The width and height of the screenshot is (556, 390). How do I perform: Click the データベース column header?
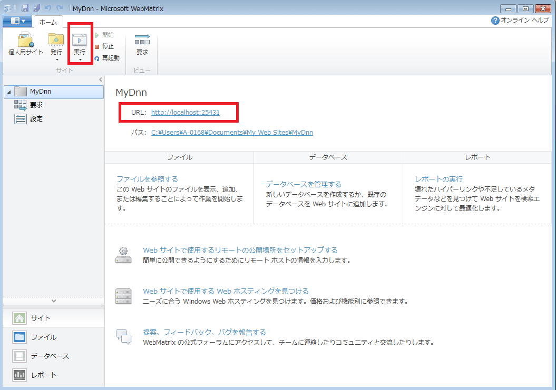tap(328, 157)
